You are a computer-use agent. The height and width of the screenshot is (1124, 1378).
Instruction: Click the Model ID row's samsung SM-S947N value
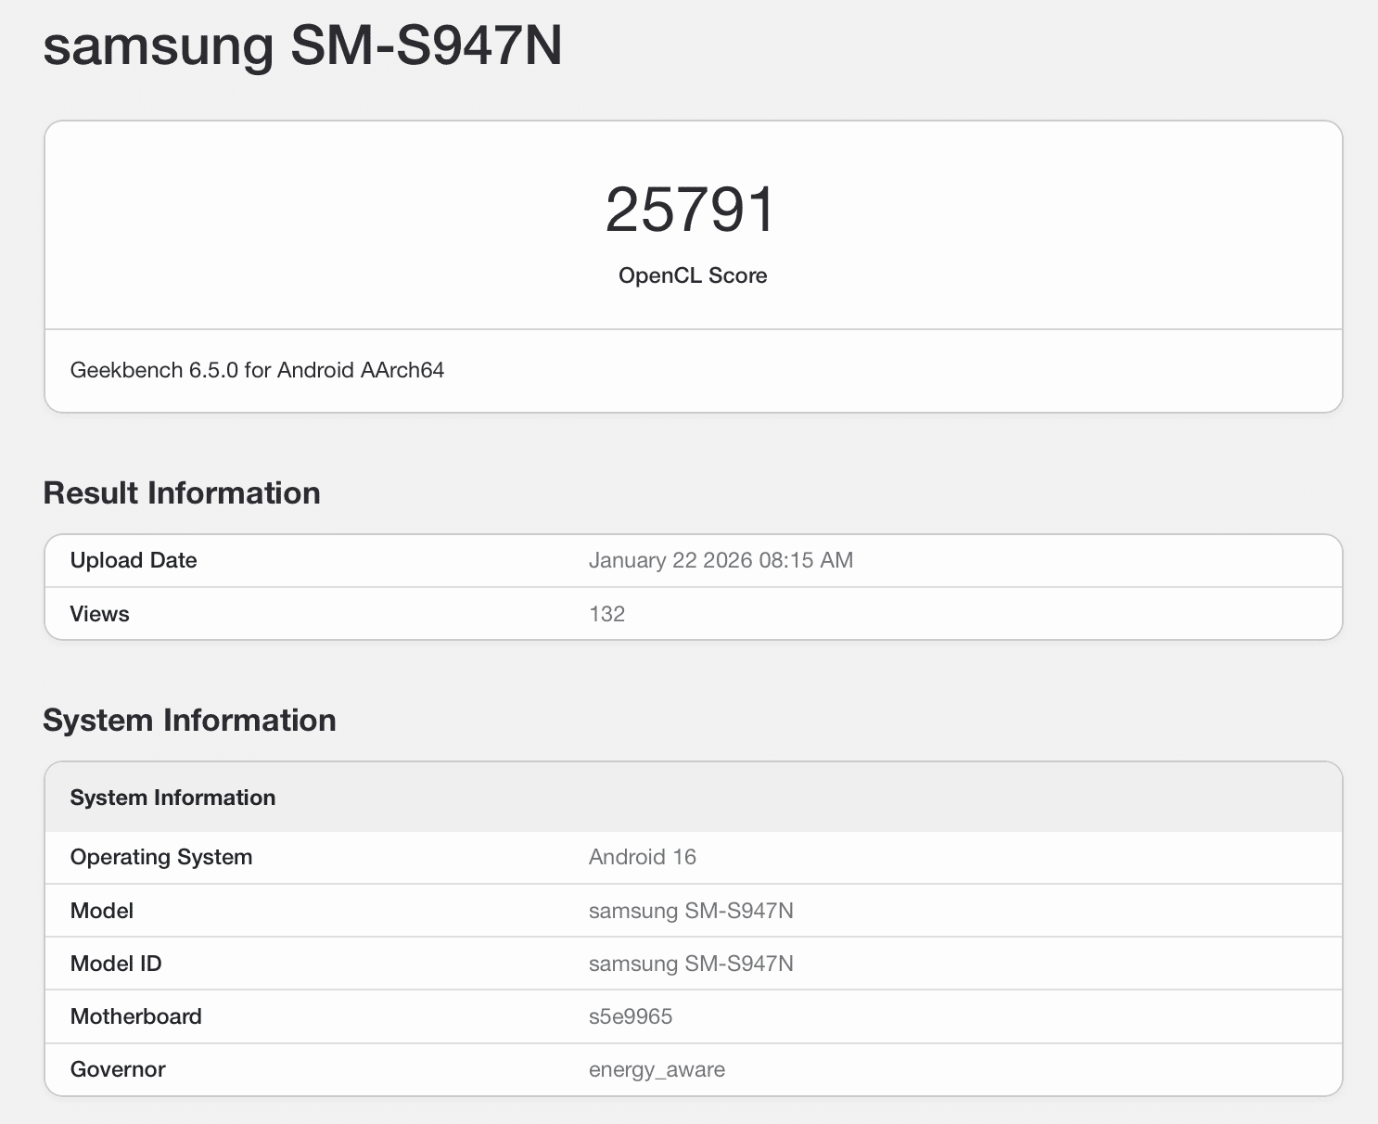(x=691, y=964)
